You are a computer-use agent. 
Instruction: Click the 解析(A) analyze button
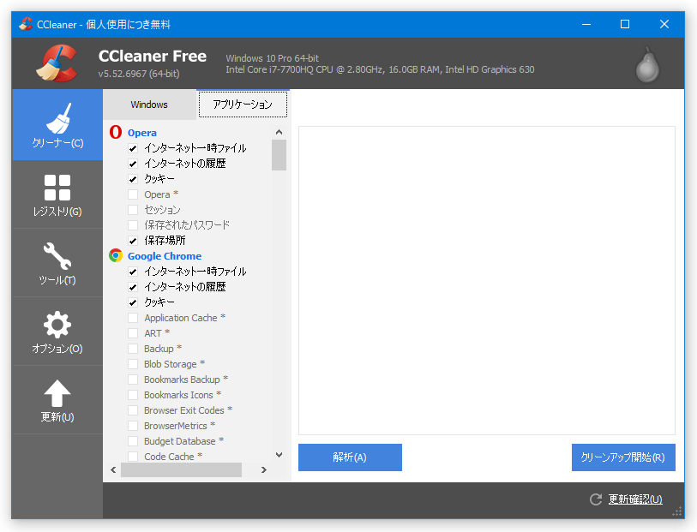coord(350,457)
